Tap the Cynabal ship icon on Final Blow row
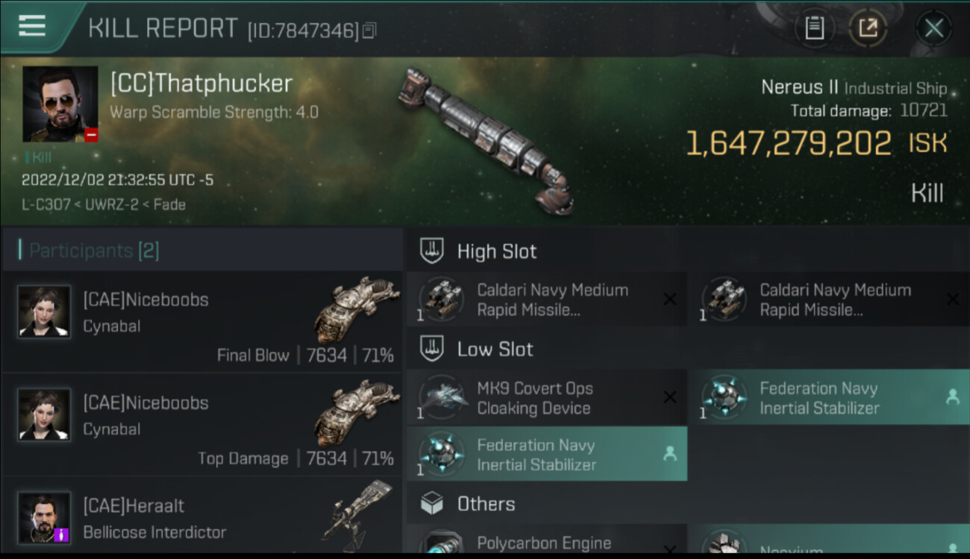 click(x=357, y=309)
